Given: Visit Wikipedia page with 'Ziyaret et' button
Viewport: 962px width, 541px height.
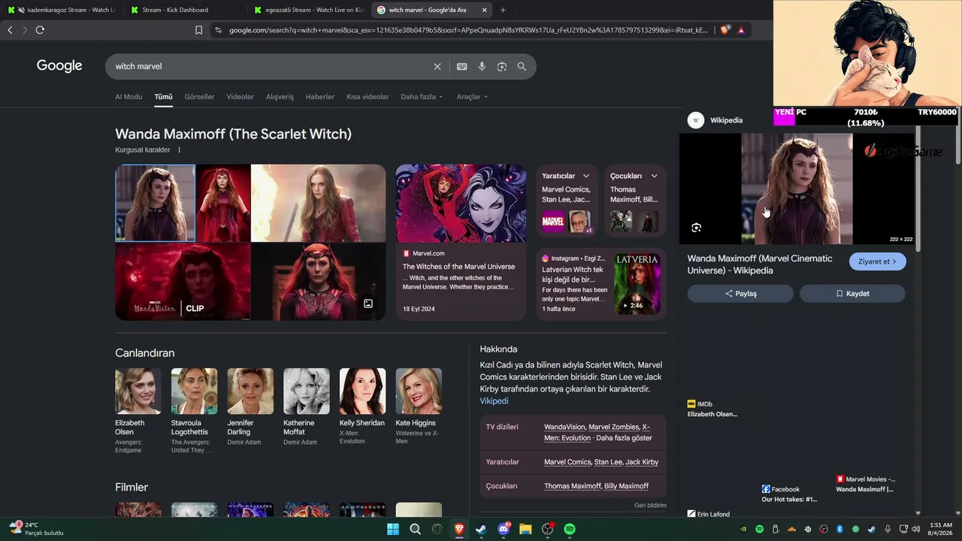Looking at the screenshot, I should tap(878, 261).
